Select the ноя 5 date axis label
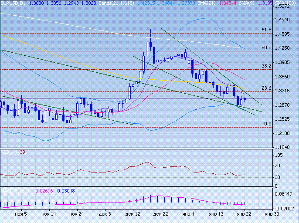 (x=21, y=214)
